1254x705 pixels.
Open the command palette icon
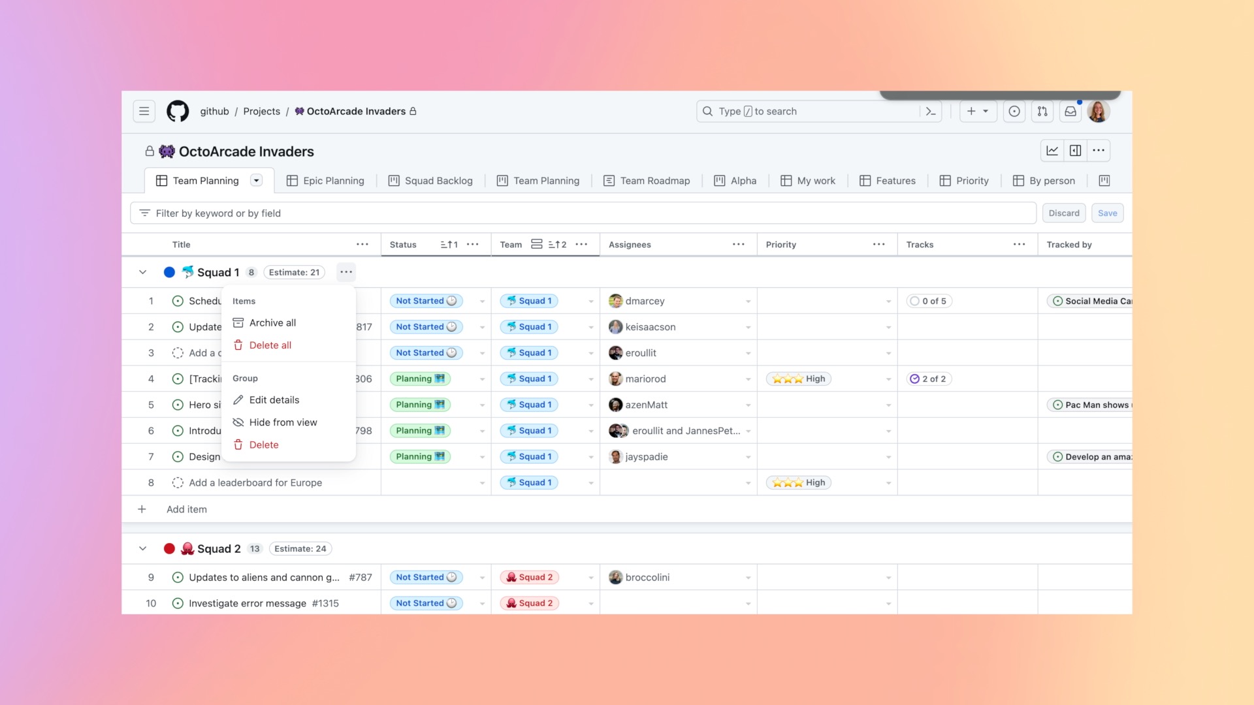[x=931, y=112]
